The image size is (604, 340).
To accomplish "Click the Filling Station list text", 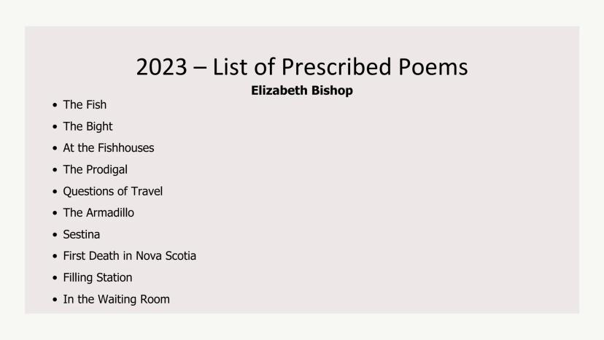I will click(97, 277).
